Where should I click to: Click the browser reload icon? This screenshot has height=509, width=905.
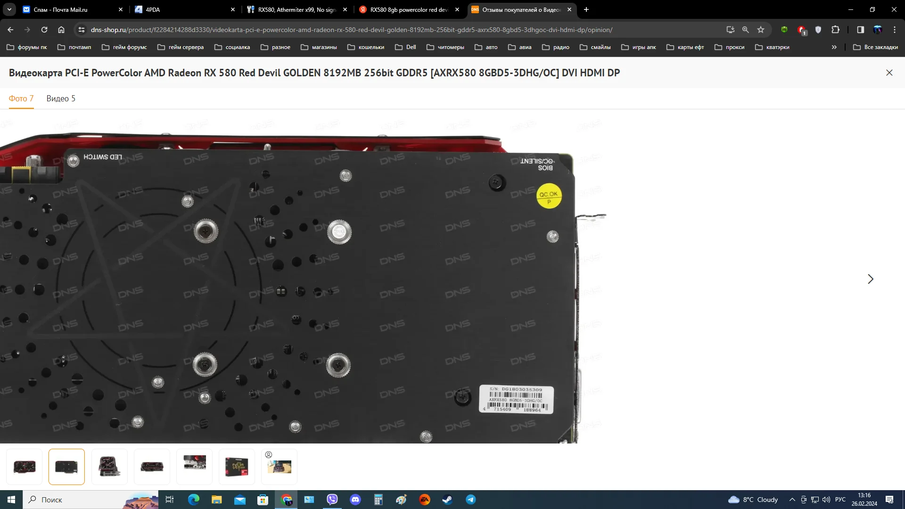44,30
